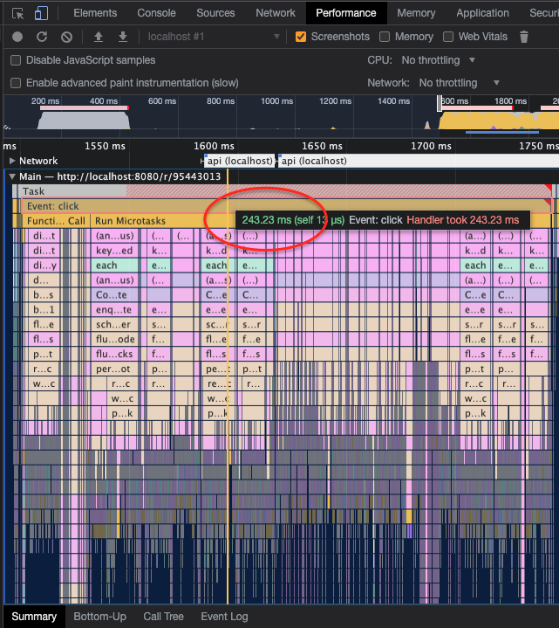Select the Event: click flame bar
The image size is (559, 628).
click(x=286, y=206)
